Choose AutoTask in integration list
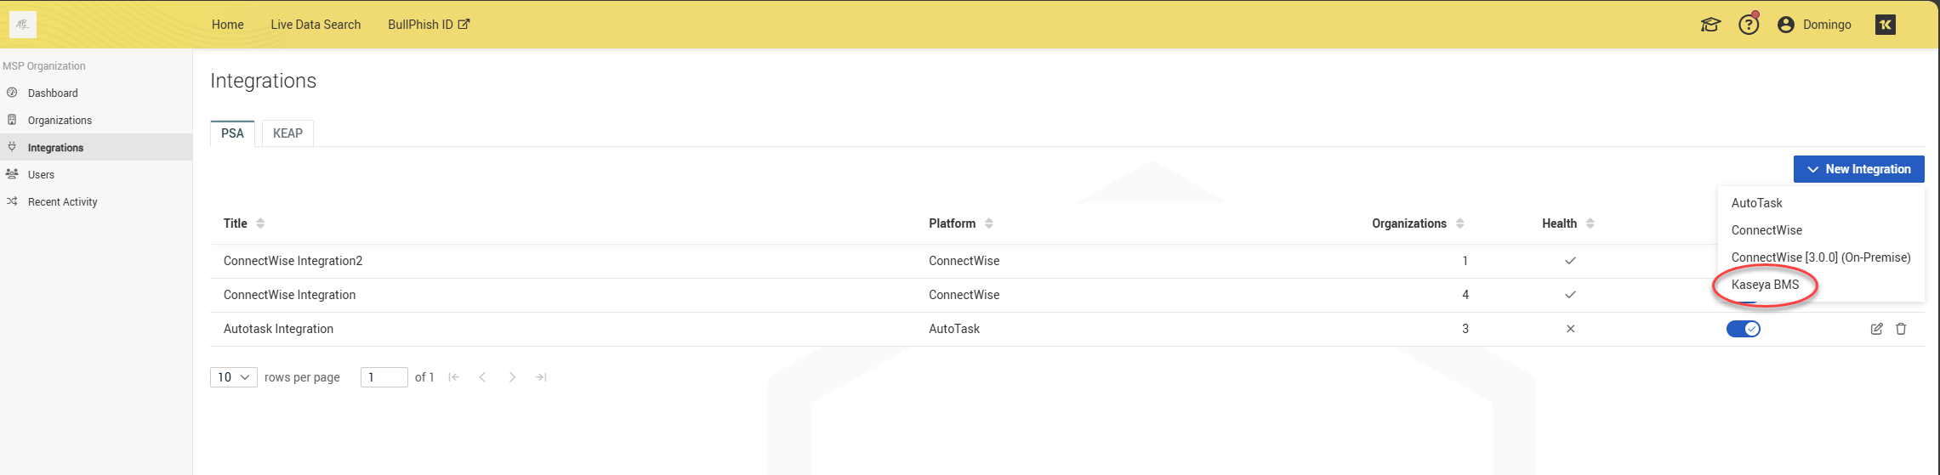 pos(1756,203)
